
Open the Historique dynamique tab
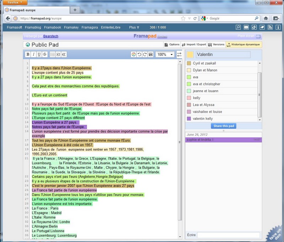pyautogui.click(x=244, y=45)
